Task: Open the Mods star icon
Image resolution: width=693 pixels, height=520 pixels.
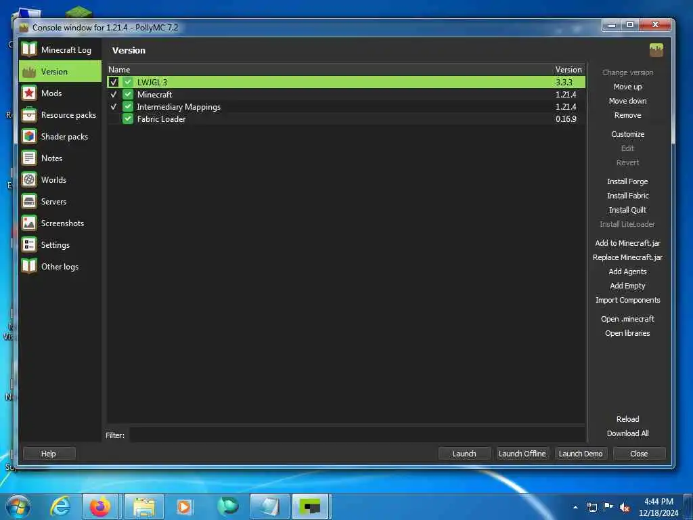Action: pos(29,93)
